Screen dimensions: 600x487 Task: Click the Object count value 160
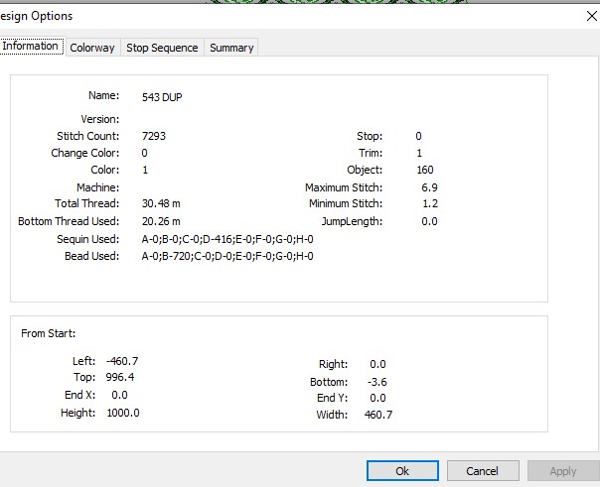425,170
